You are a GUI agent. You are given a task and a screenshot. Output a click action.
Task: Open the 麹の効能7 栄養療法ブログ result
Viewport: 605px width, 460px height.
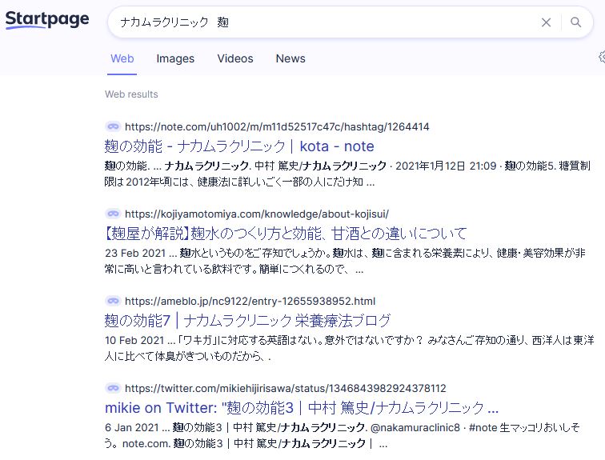pos(248,321)
